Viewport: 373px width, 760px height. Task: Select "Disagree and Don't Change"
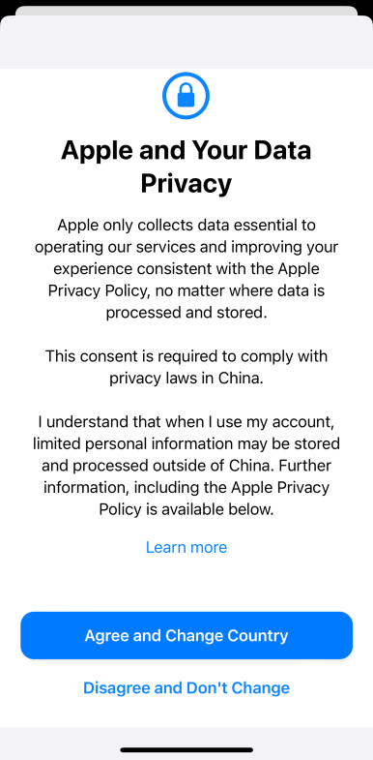tap(186, 687)
